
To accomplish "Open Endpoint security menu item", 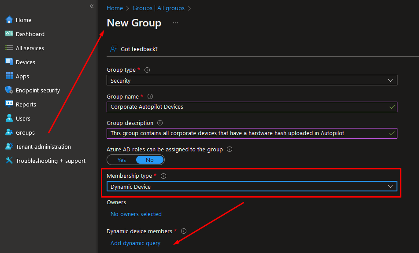I will click(x=38, y=91).
